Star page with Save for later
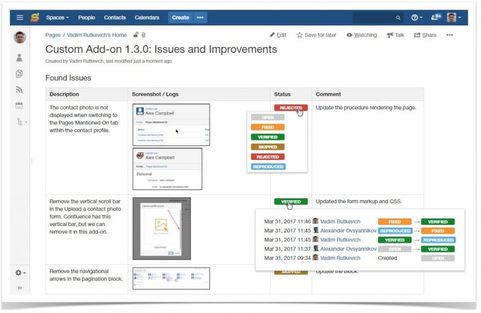Viewport: 481px width, 313px height. point(316,35)
